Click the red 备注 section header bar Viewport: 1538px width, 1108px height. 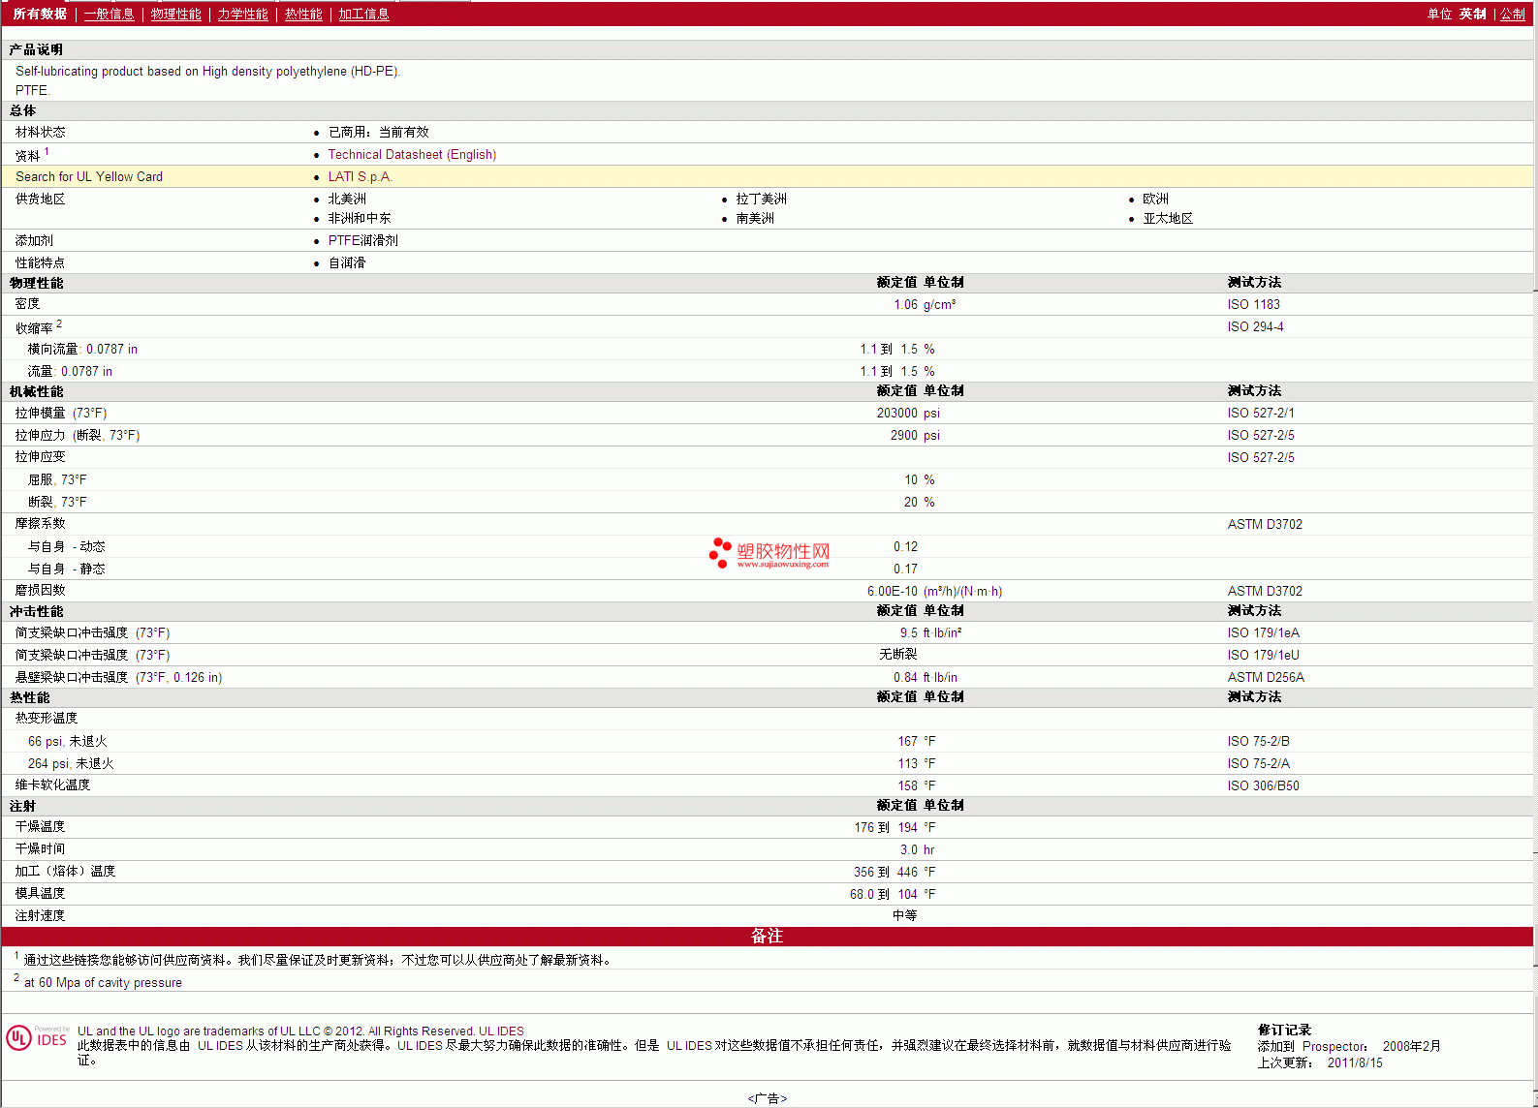[x=767, y=936]
